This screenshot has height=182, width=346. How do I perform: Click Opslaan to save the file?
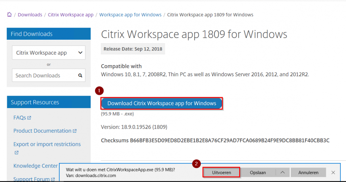[258, 173]
